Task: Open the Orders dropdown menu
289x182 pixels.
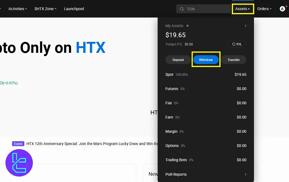Action: click(264, 9)
